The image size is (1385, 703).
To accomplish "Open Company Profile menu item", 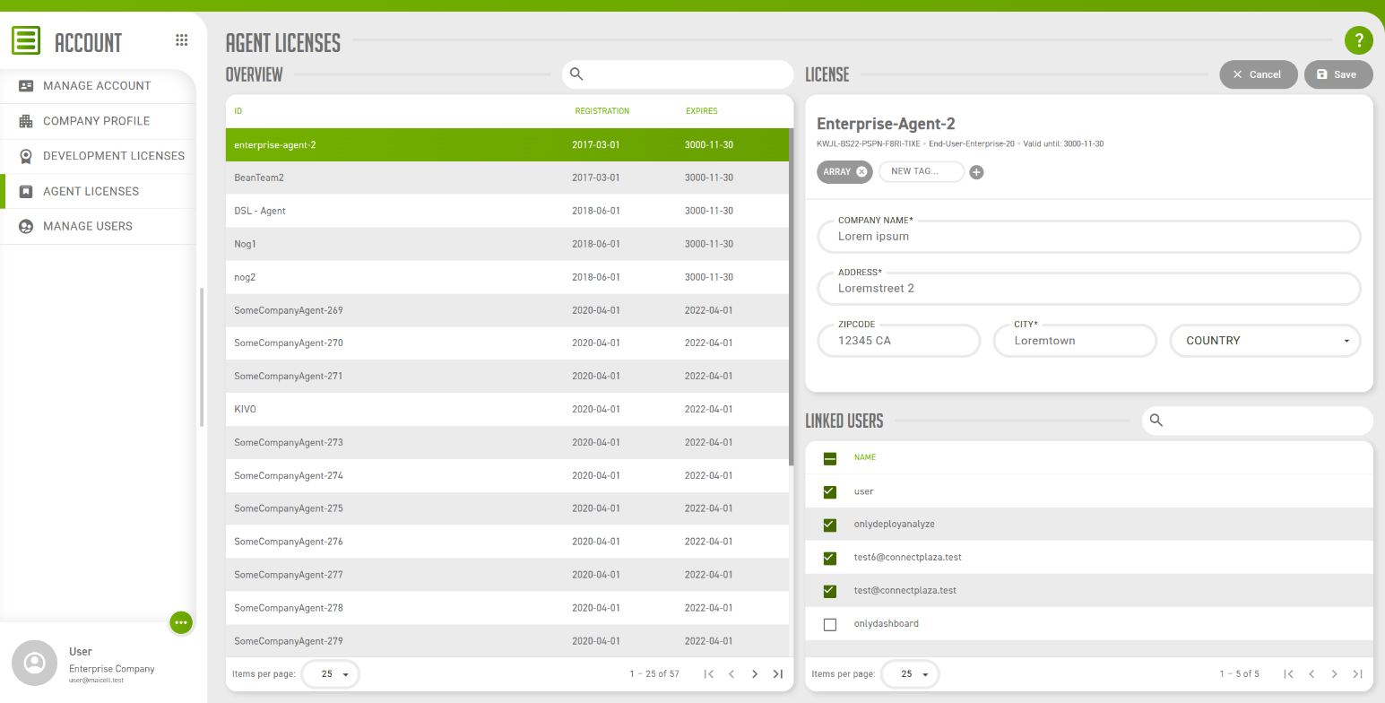I will coord(98,121).
